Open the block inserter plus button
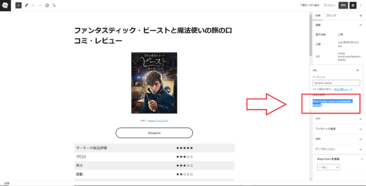This screenshot has width=366, height=186. [18, 5]
